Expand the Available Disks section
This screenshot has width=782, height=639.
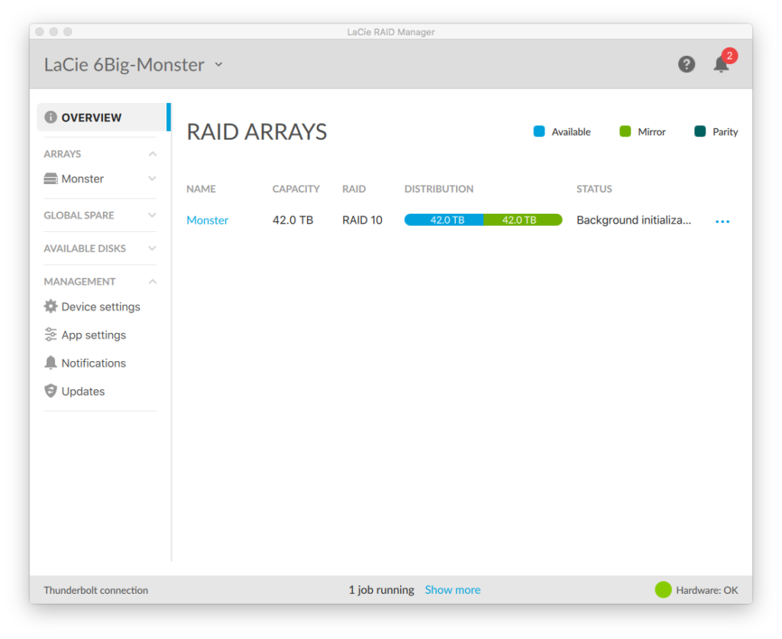point(153,248)
